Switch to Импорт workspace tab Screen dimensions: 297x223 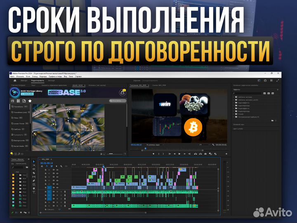(x=24, y=81)
